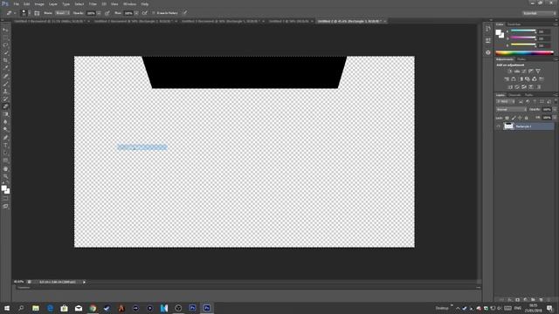Select the Hand tool
The image size is (559, 314).
tap(5, 168)
